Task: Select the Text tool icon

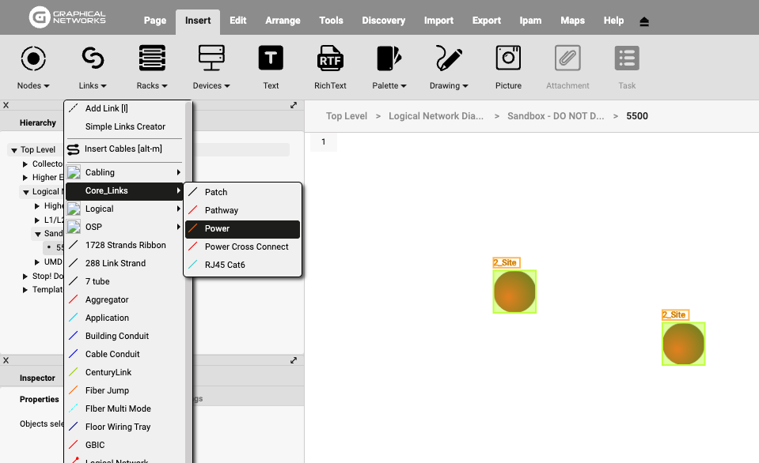Action: pyautogui.click(x=271, y=58)
